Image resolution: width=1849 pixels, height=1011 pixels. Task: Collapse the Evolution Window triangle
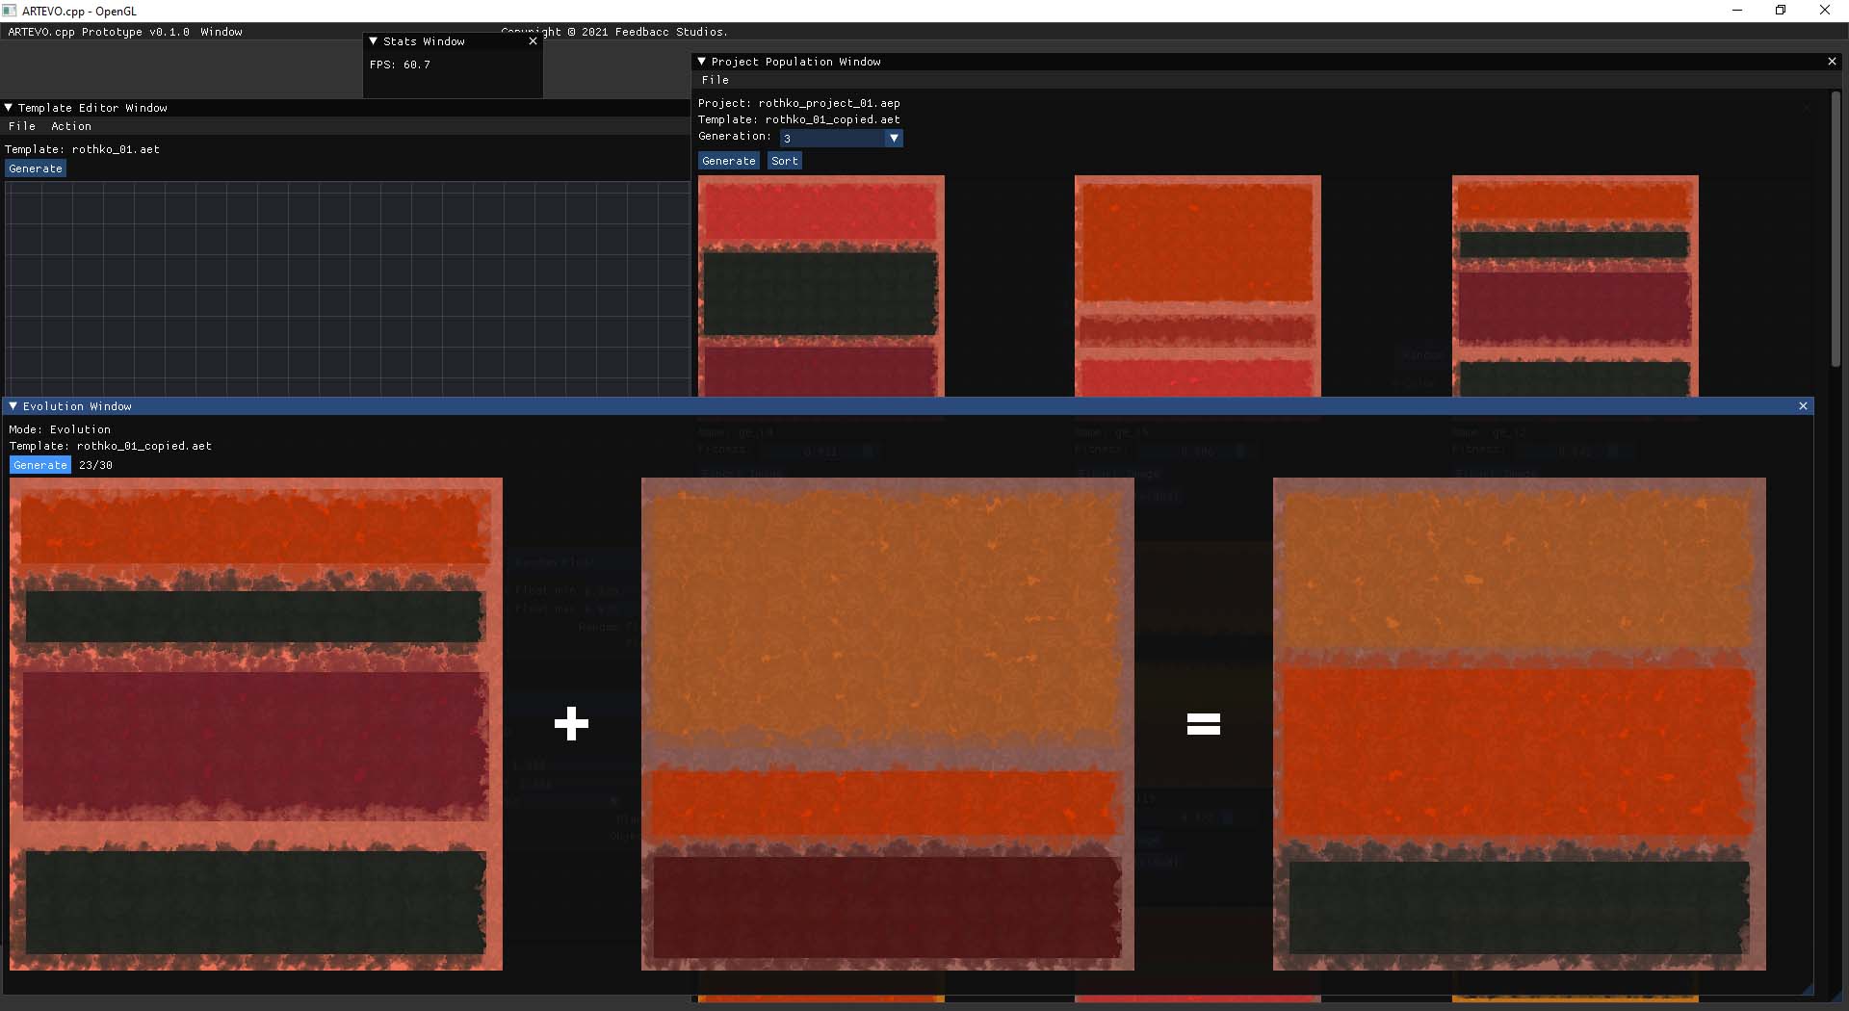pyautogui.click(x=13, y=406)
